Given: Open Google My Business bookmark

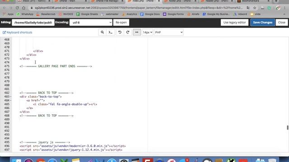Looking at the screenshot, I should click(216, 14).
